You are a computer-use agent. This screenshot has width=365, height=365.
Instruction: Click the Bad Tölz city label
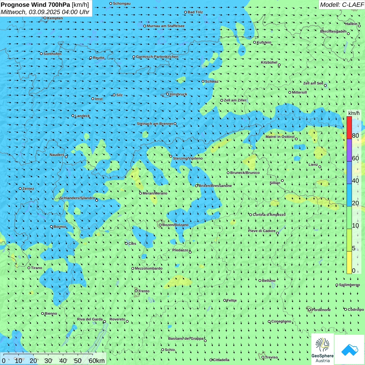(x=195, y=12)
